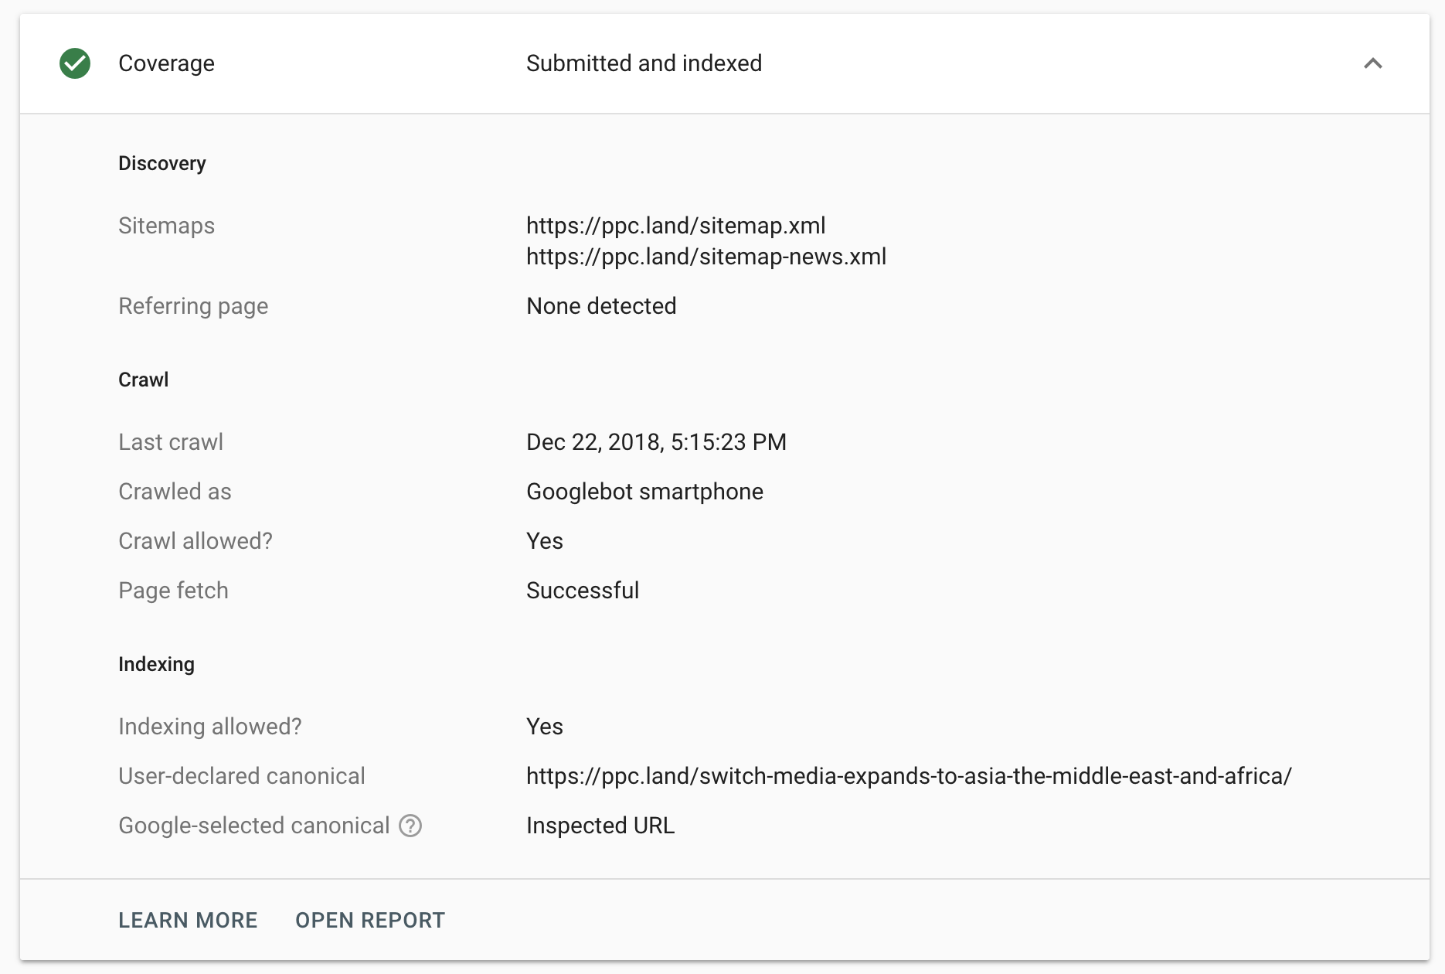This screenshot has height=974, width=1445.
Task: Click the Discovery section heading
Action: tap(162, 163)
